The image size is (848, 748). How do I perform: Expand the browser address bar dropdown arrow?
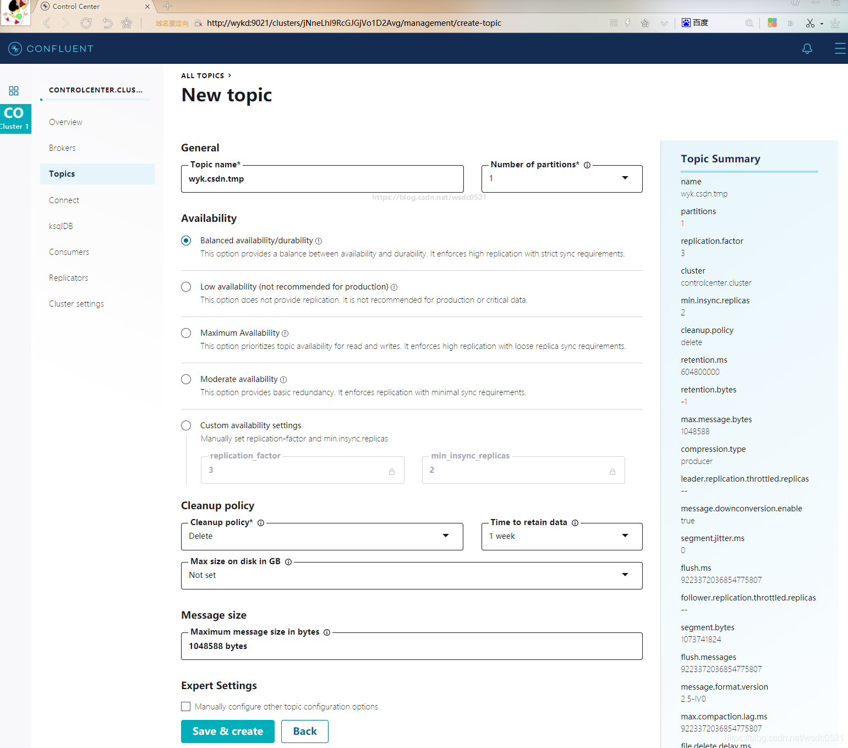(x=664, y=23)
